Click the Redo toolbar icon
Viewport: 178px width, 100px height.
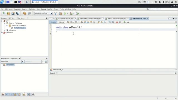click(x=29, y=14)
